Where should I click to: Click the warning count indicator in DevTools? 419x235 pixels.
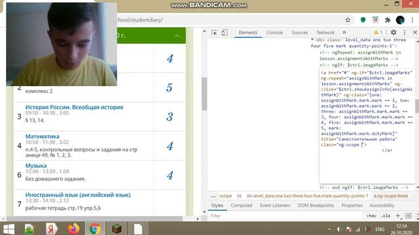click(378, 33)
